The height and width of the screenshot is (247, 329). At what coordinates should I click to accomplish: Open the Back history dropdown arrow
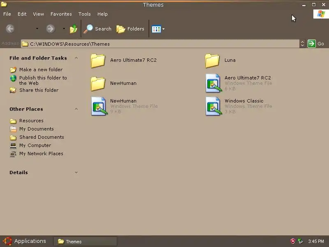(37, 28)
